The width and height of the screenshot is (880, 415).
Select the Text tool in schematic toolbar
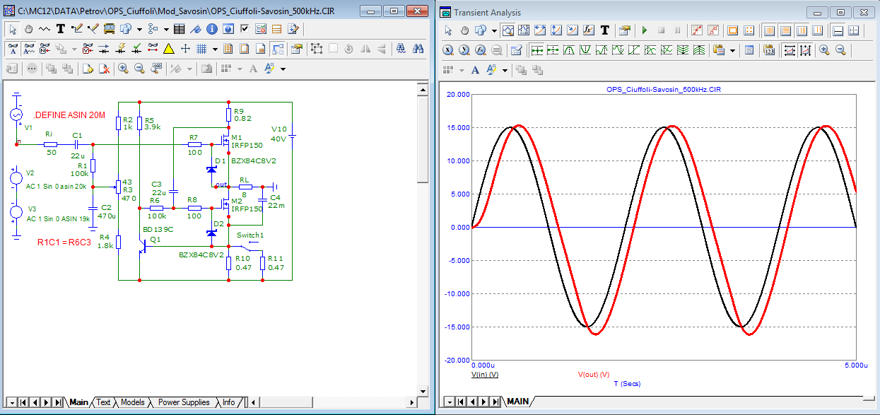coord(60,29)
